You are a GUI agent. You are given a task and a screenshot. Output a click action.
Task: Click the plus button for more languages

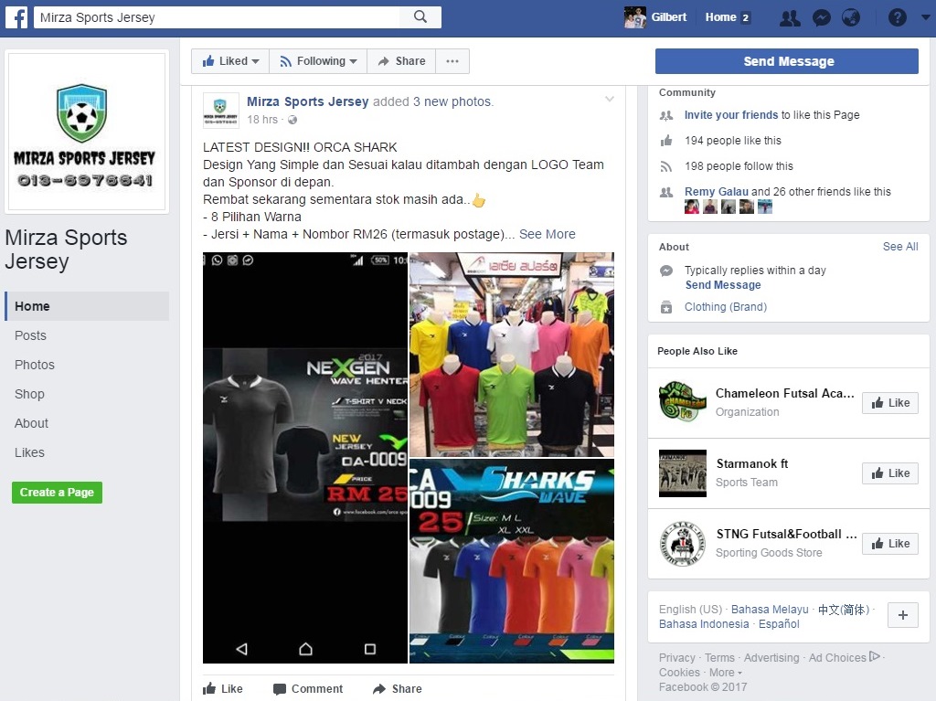tap(902, 615)
